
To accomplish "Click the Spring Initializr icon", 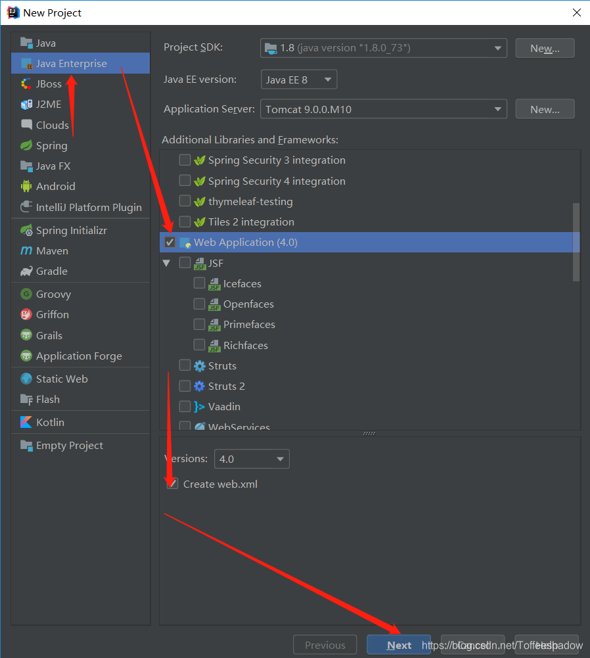I will click(26, 230).
